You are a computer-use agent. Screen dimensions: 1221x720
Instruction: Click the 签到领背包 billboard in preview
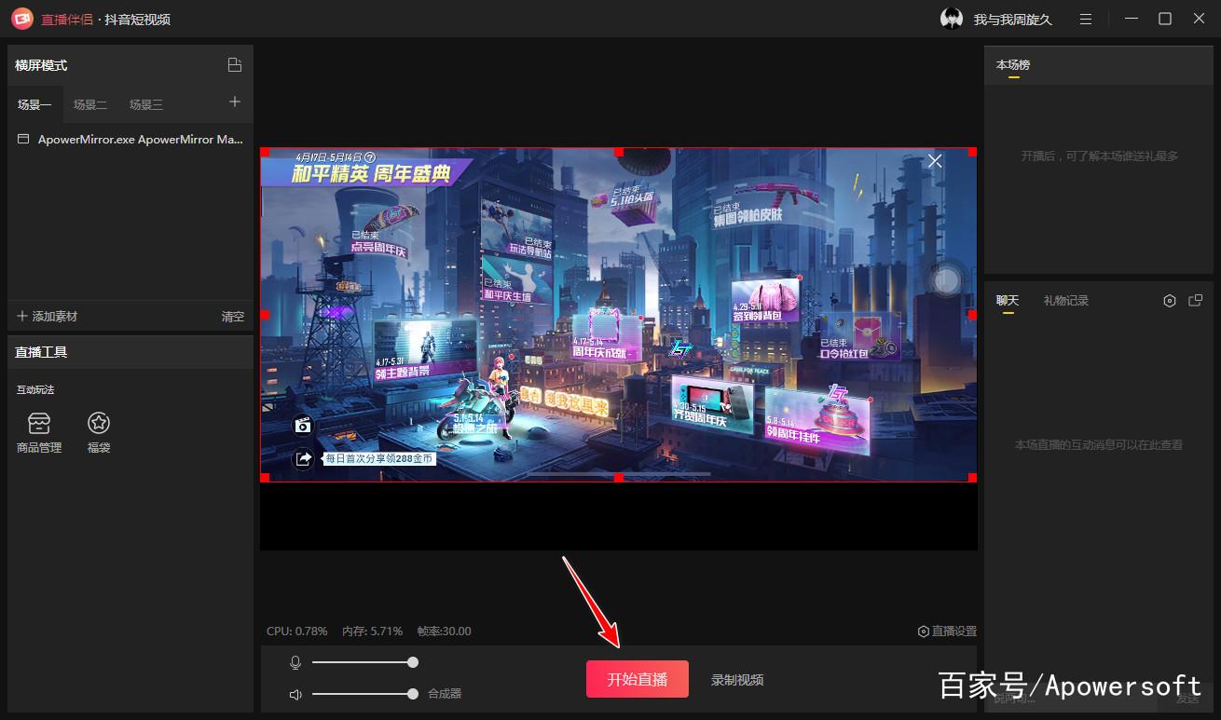pos(765,300)
